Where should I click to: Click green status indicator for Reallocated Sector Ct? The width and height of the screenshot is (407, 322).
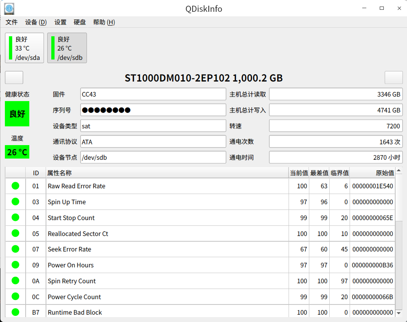15,234
